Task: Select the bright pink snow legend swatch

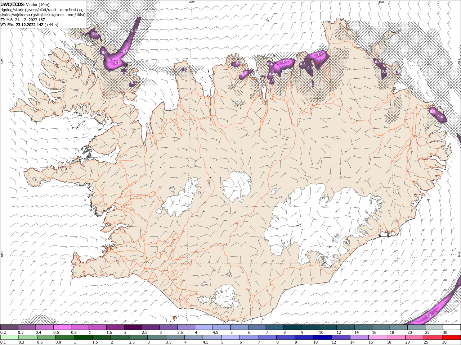Action: click(x=62, y=327)
